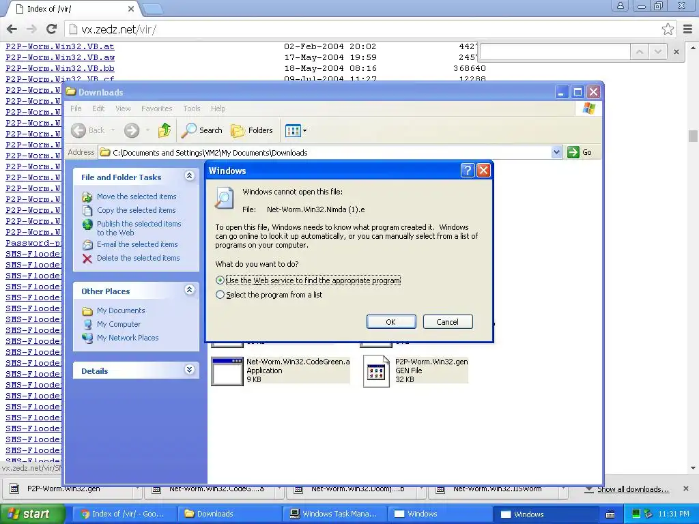Open Search in Downloads window toolbar
Viewport: 699px width, 524px height.
click(x=202, y=130)
